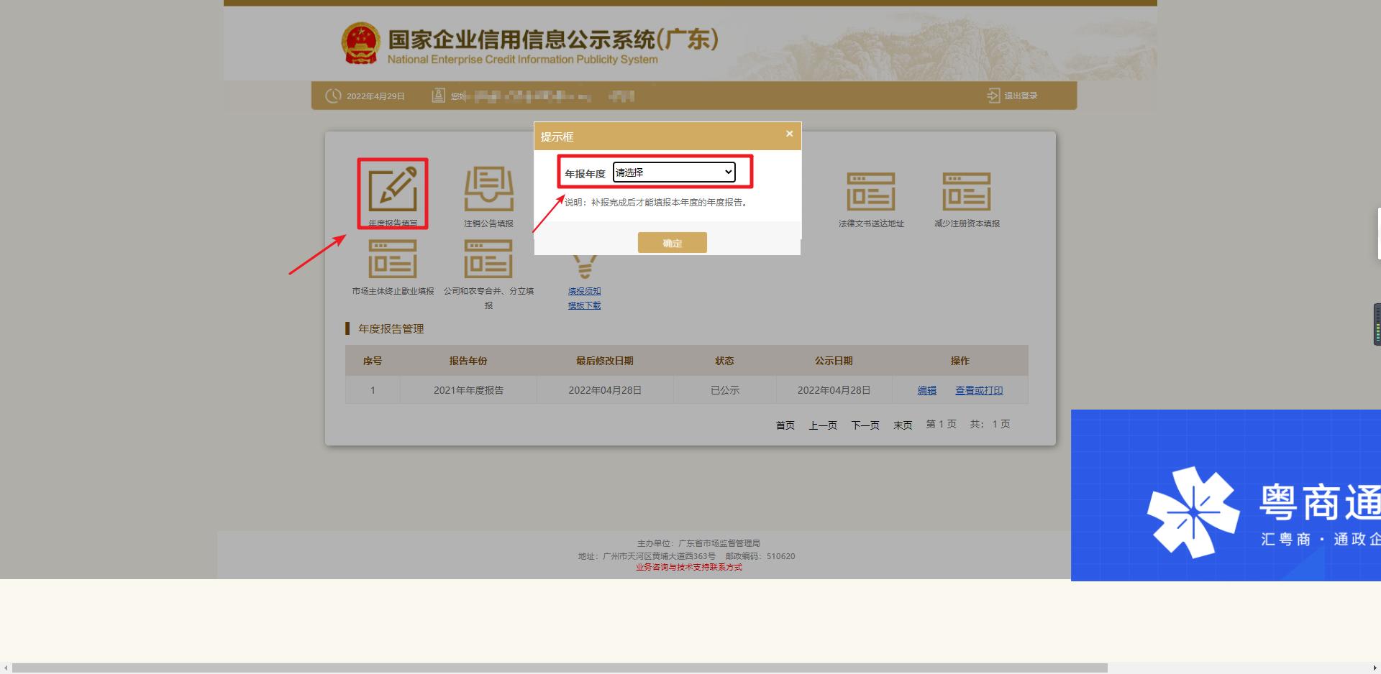Click the 编辑 link for 2021年年度报告
Viewport: 1381px width, 674px height.
[x=926, y=390]
